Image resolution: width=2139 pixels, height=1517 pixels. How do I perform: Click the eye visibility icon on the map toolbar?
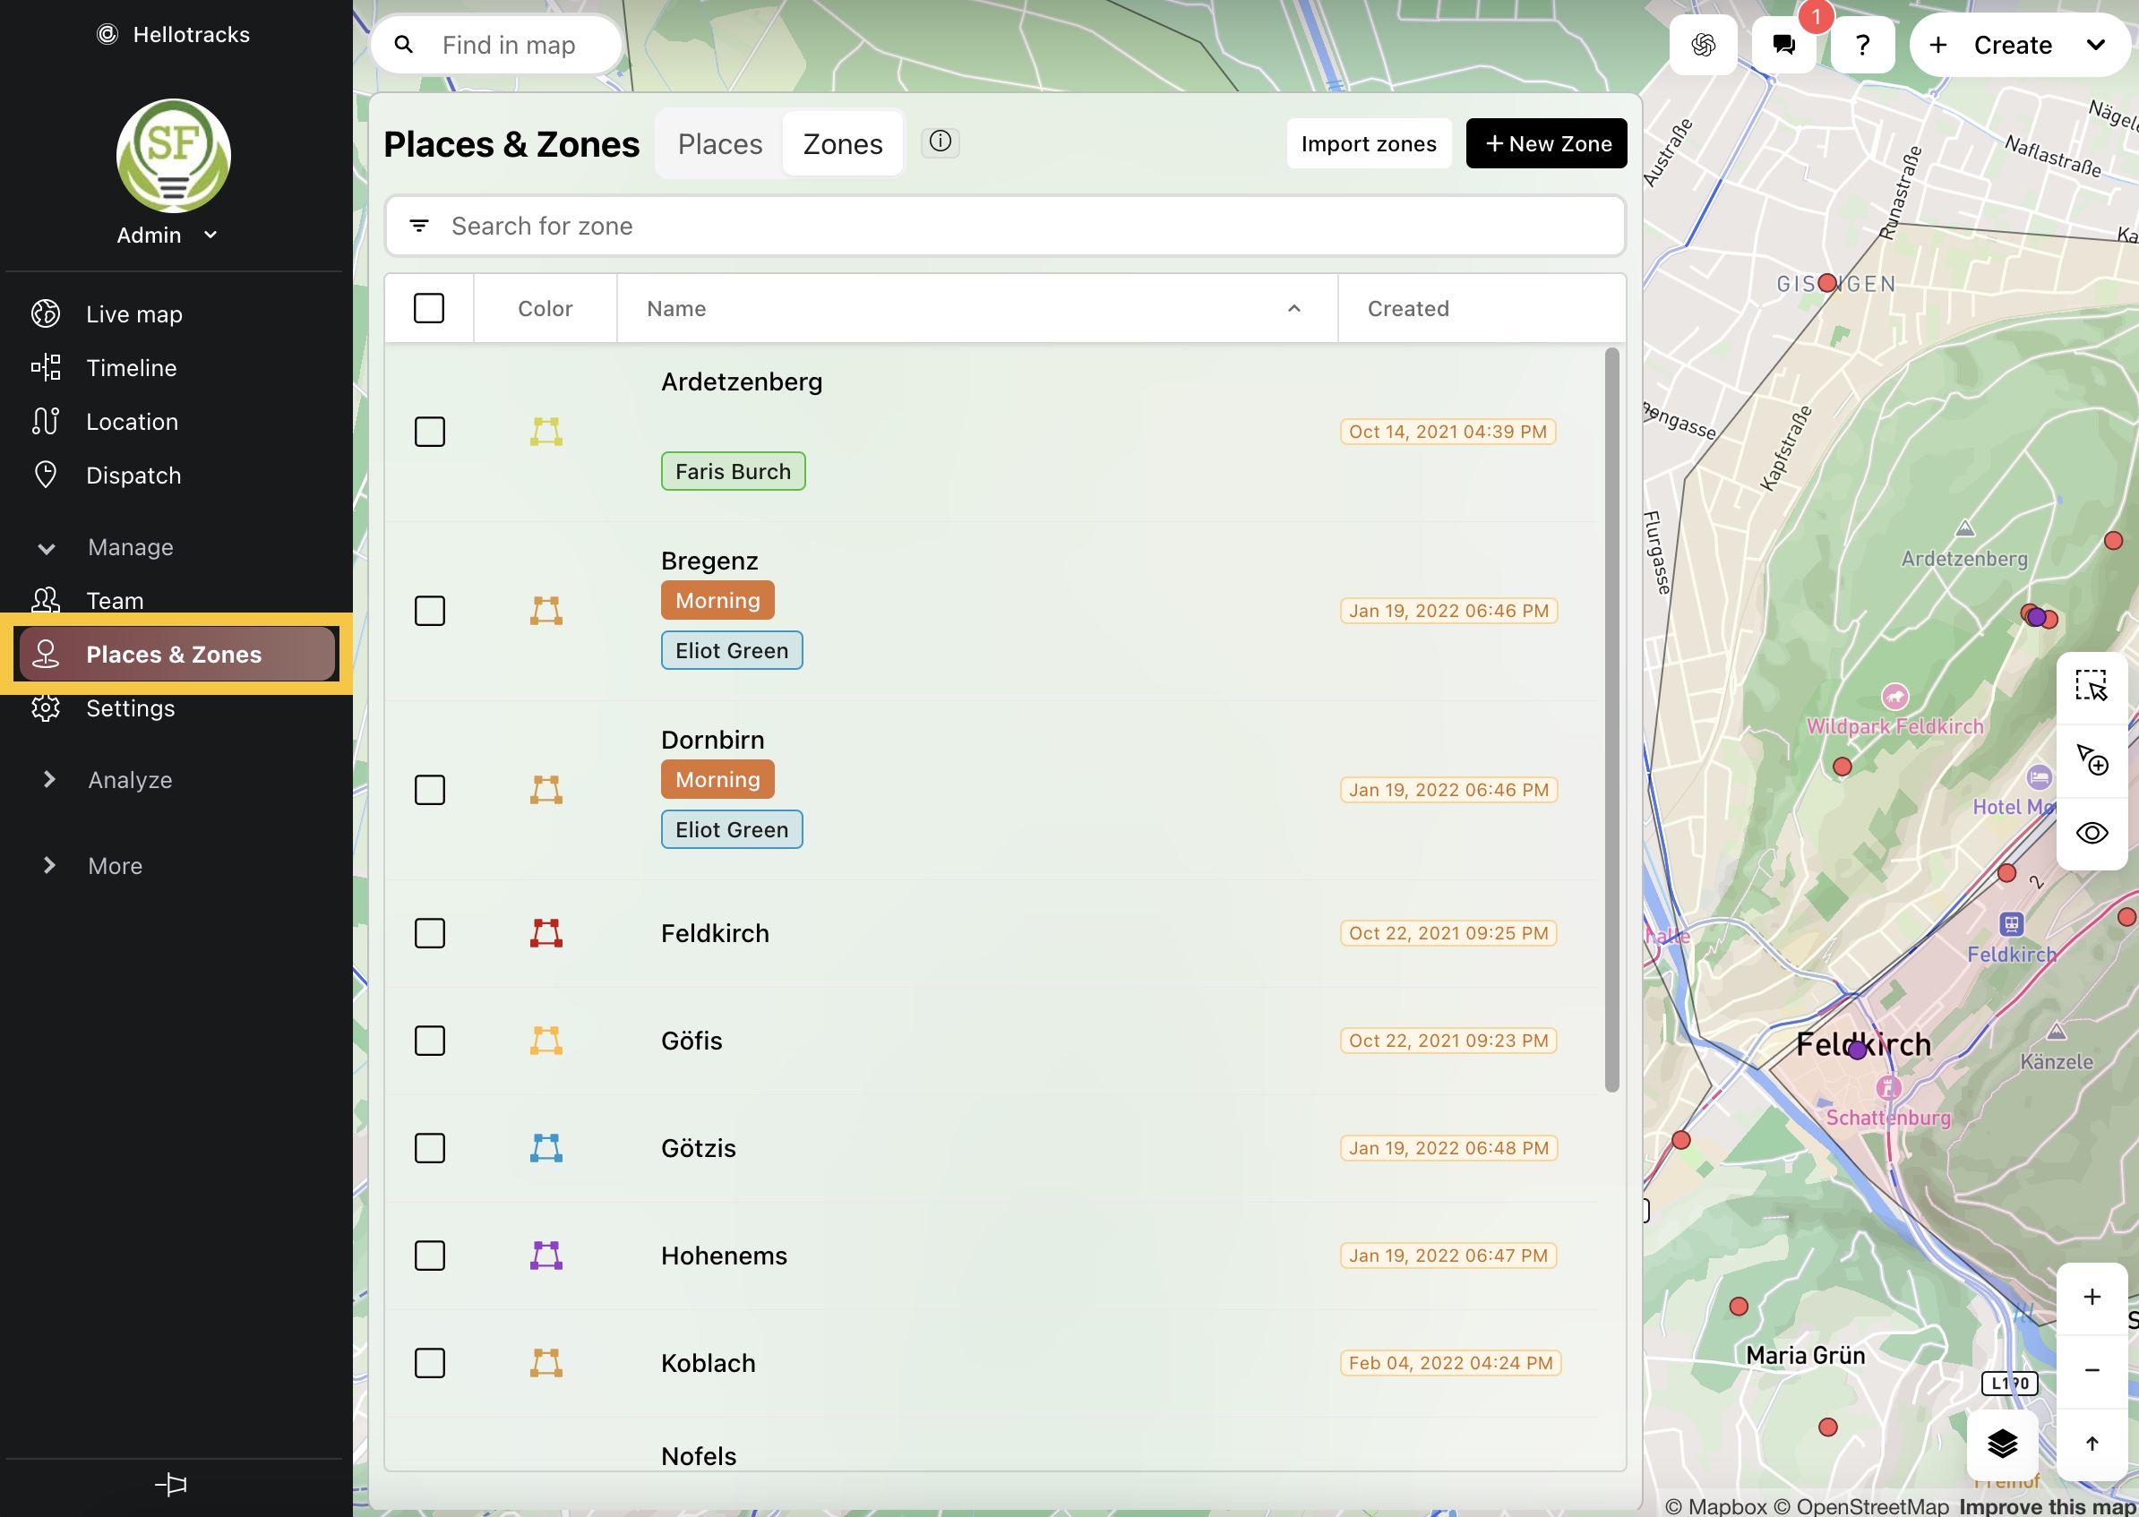point(2092,832)
